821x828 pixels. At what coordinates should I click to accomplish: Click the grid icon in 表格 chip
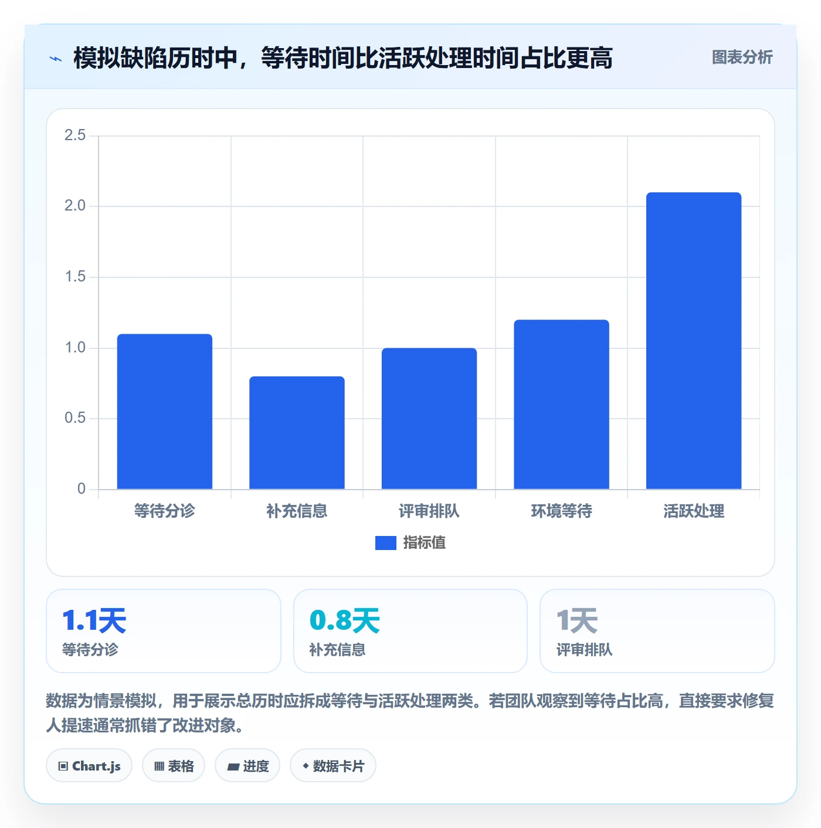point(159,766)
